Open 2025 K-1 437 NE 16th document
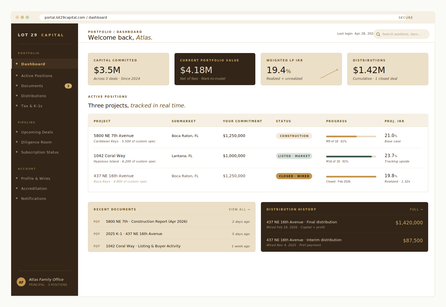This screenshot has width=446, height=307. [x=172, y=234]
